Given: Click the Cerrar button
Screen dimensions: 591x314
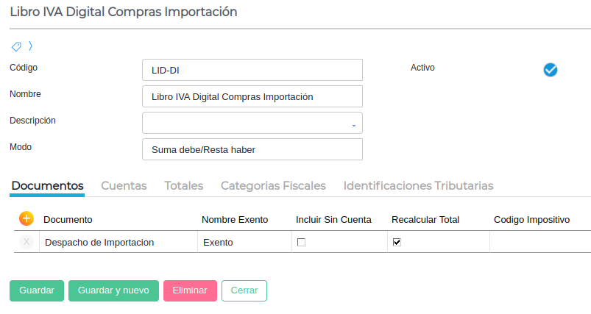Looking at the screenshot, I should pyautogui.click(x=244, y=290).
